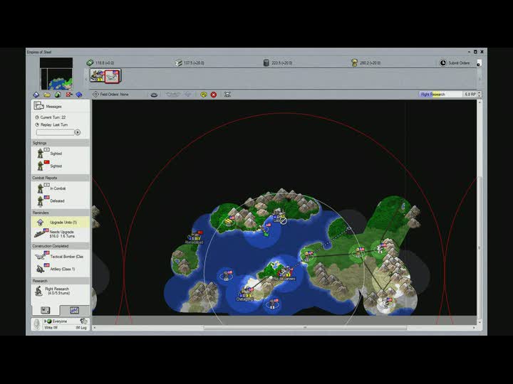The height and width of the screenshot is (384, 513).
Task: Click the target frame icon in orders toolbar
Action: 227,95
